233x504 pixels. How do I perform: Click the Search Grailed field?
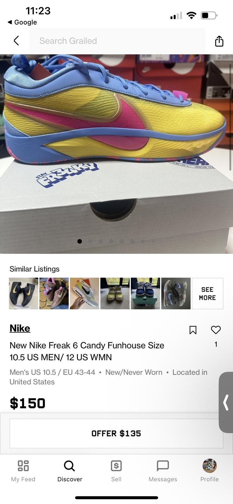(x=118, y=41)
